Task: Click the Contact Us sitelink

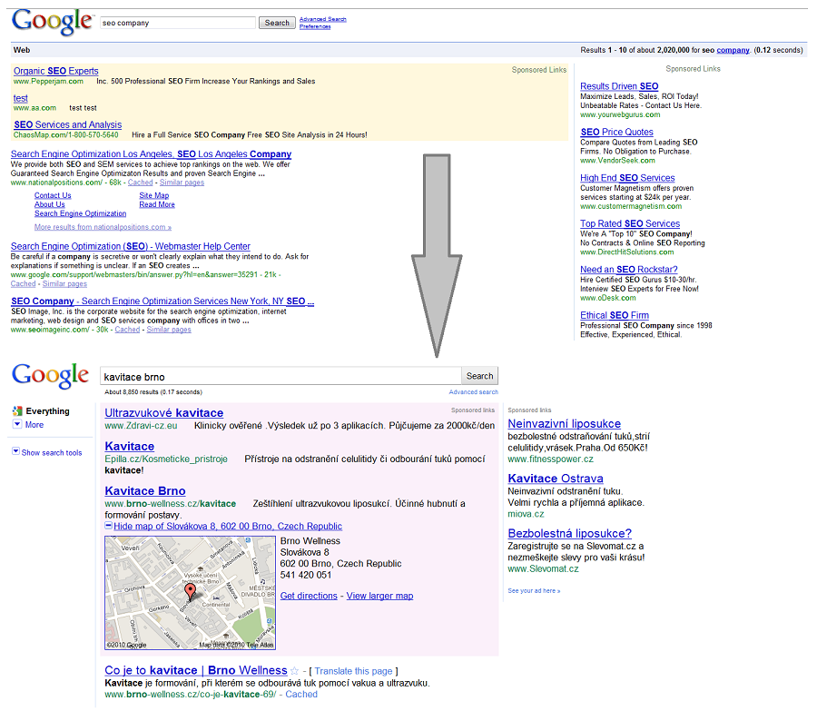Action: click(53, 195)
